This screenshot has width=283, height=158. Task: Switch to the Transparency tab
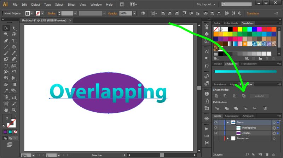click(249, 64)
